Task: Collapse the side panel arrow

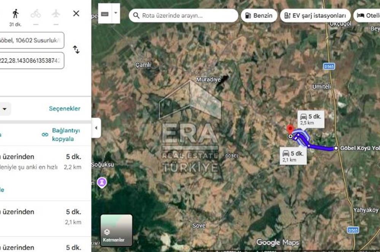Action: click(96, 128)
